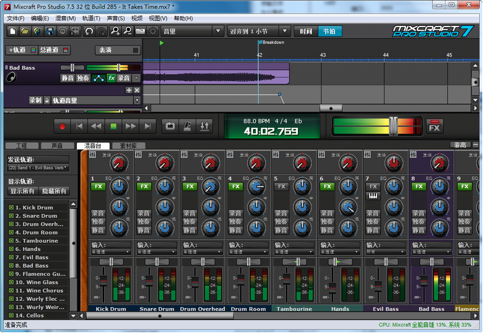This screenshot has width=483, height=333.
Task: Click the instrument keyboard icon on Evil Bass channel
Action: 373,196
